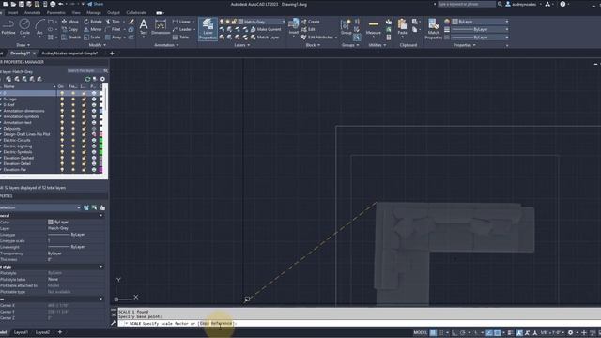Click the Match Properties tool
601x338 pixels.
point(434,29)
